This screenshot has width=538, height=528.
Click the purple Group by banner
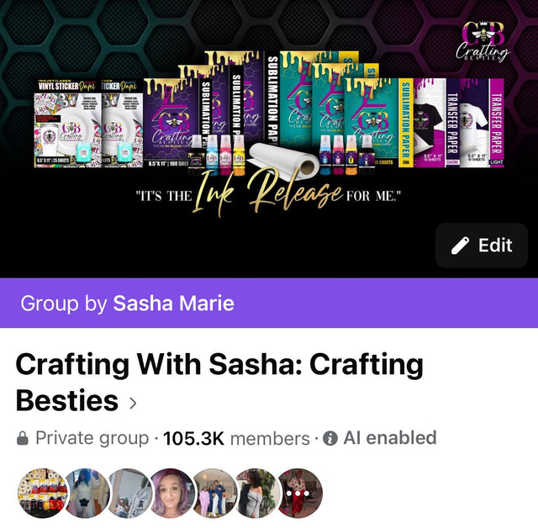pyautogui.click(x=269, y=303)
